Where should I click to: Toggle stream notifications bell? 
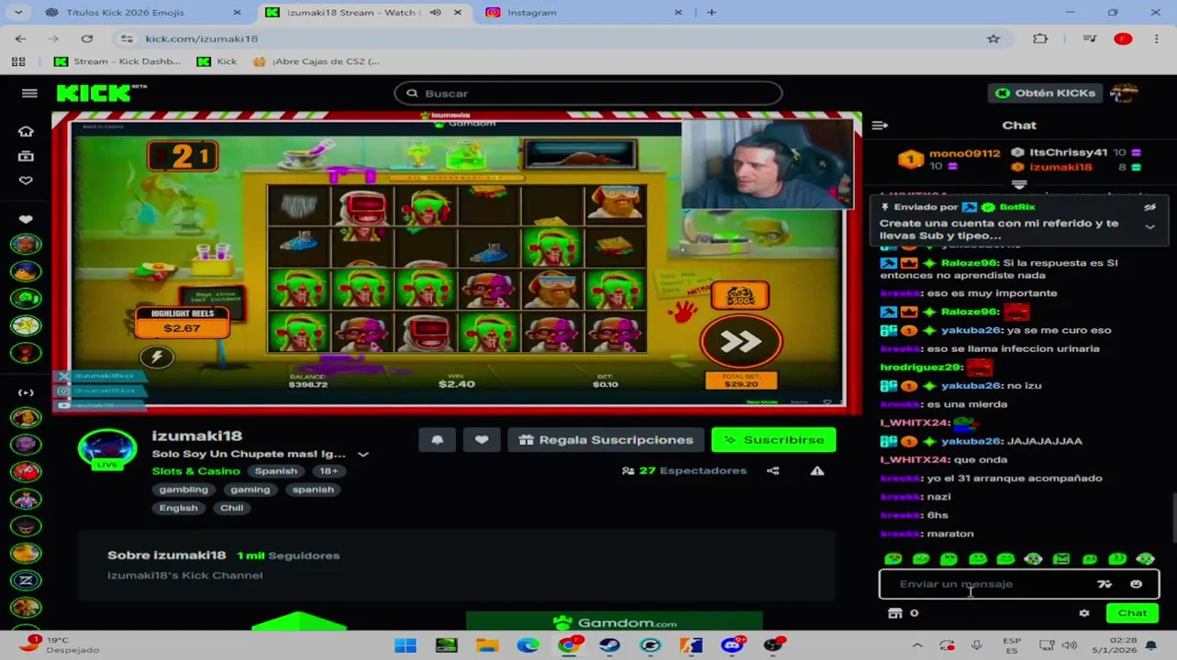coord(438,440)
